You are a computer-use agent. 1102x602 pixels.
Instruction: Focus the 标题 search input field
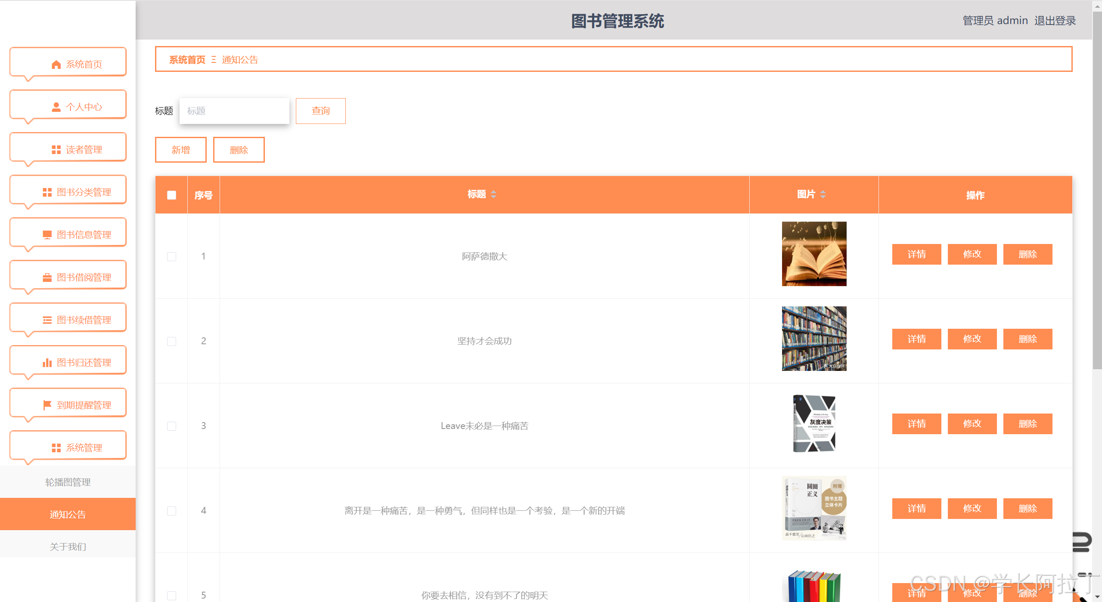234,111
